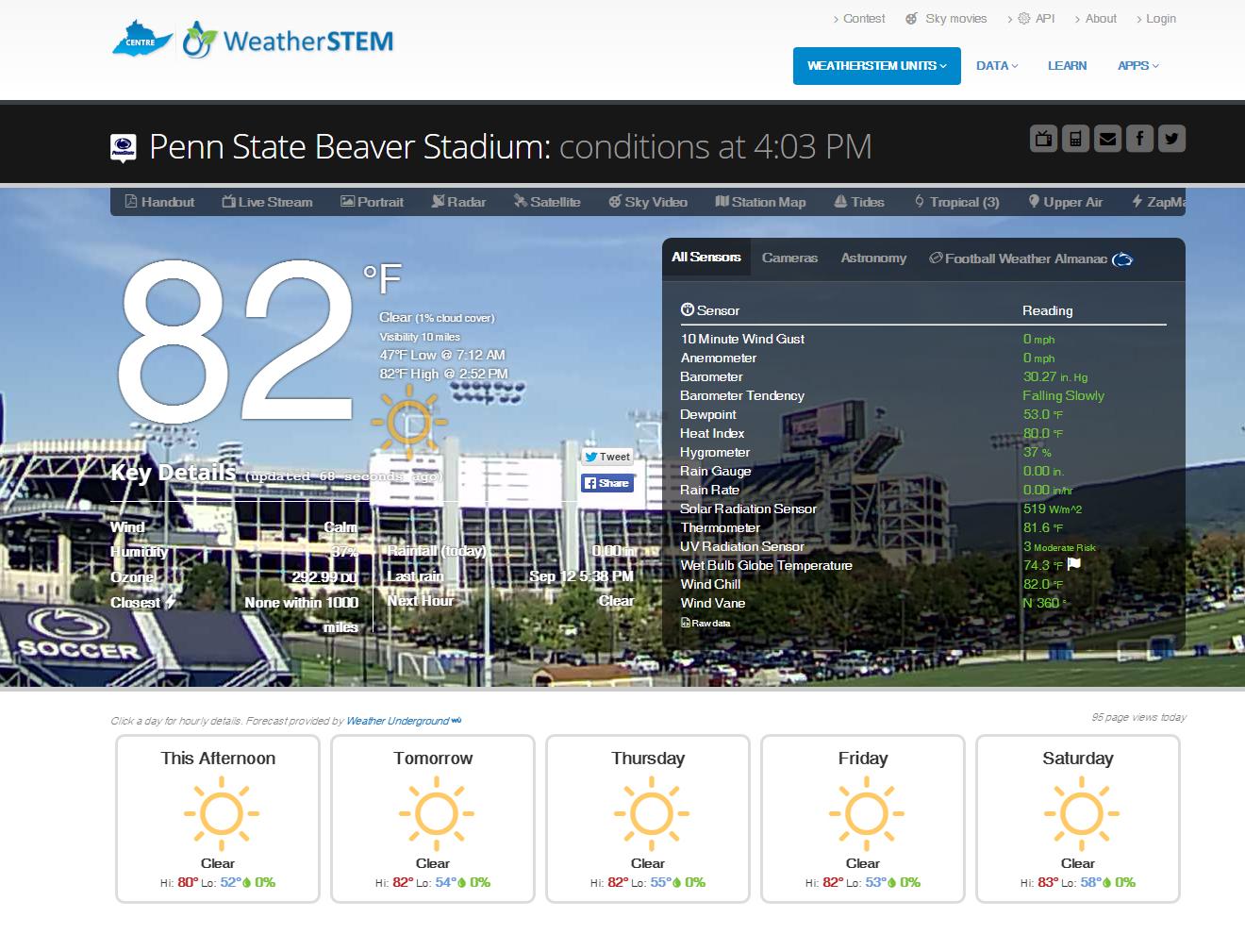1245x934 pixels.
Task: Click the Centre County map logo
Action: [141, 38]
